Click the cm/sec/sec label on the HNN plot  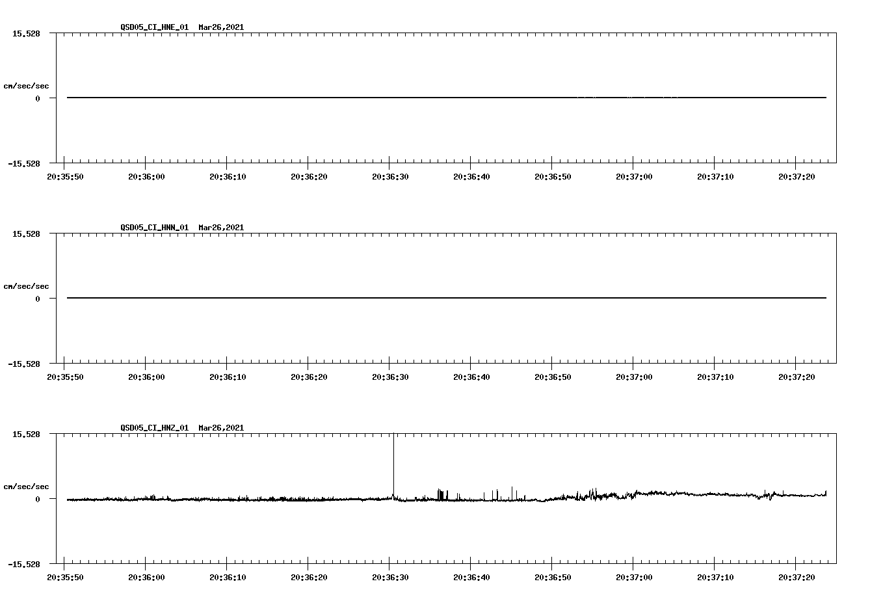[27, 286]
